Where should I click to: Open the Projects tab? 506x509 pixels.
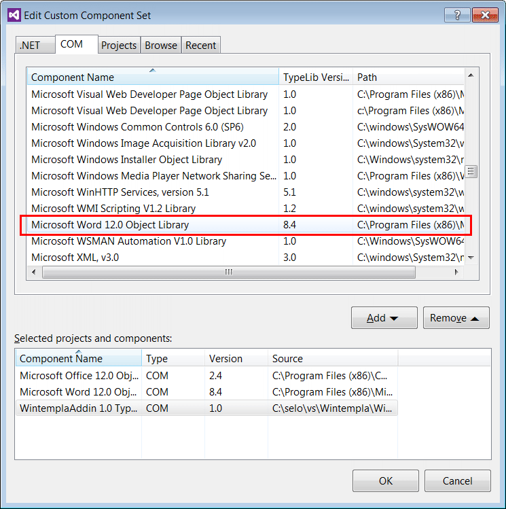coord(119,45)
